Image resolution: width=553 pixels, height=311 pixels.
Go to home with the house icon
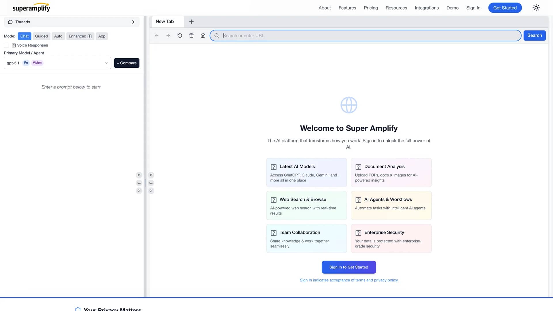[x=203, y=35]
